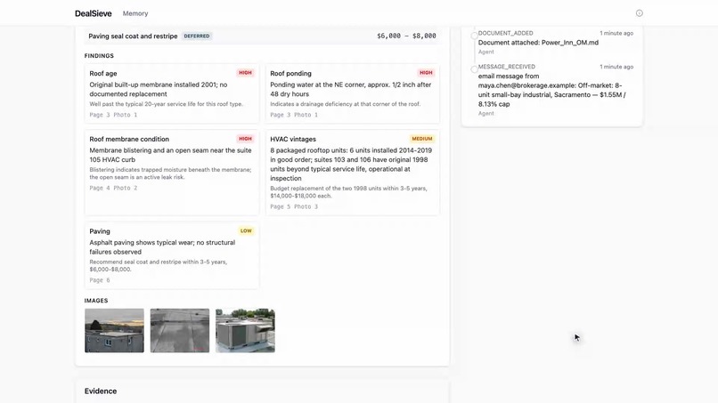This screenshot has height=403, width=718.
Task: Click the paving seal coat recommendation note
Action: point(159,266)
